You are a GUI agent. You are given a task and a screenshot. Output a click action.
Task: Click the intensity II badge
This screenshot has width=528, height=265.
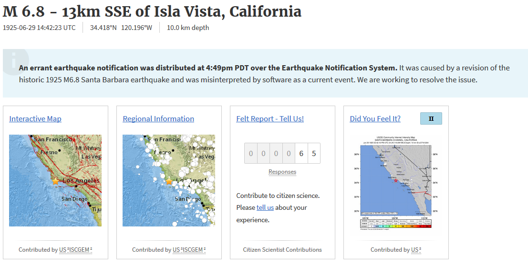point(431,118)
